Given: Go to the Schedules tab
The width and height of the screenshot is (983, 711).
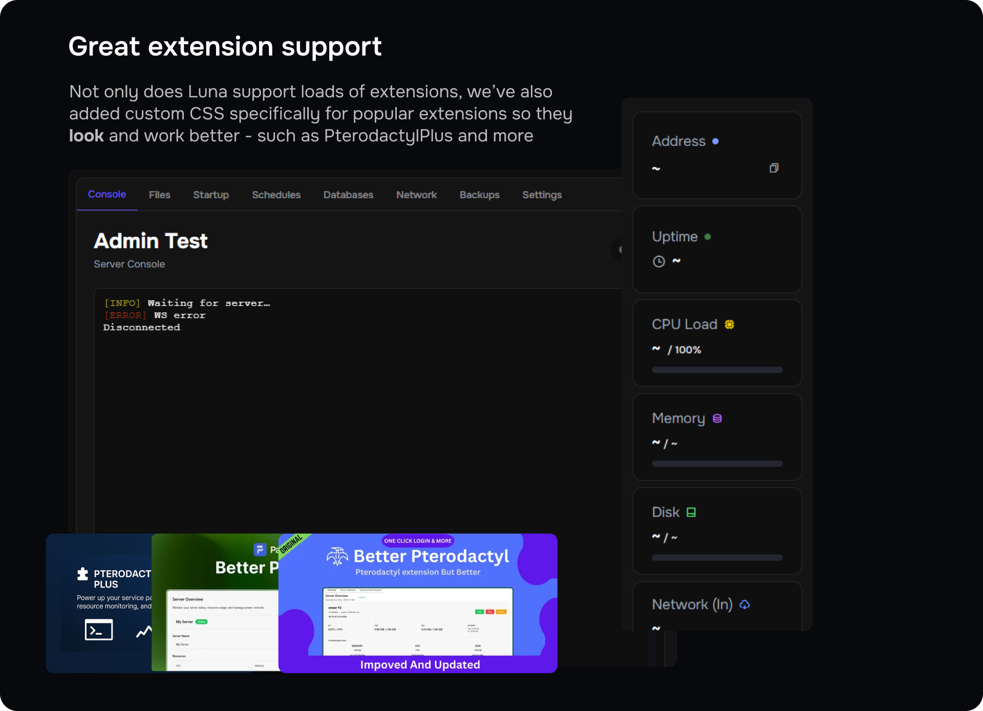Looking at the screenshot, I should coord(276,195).
